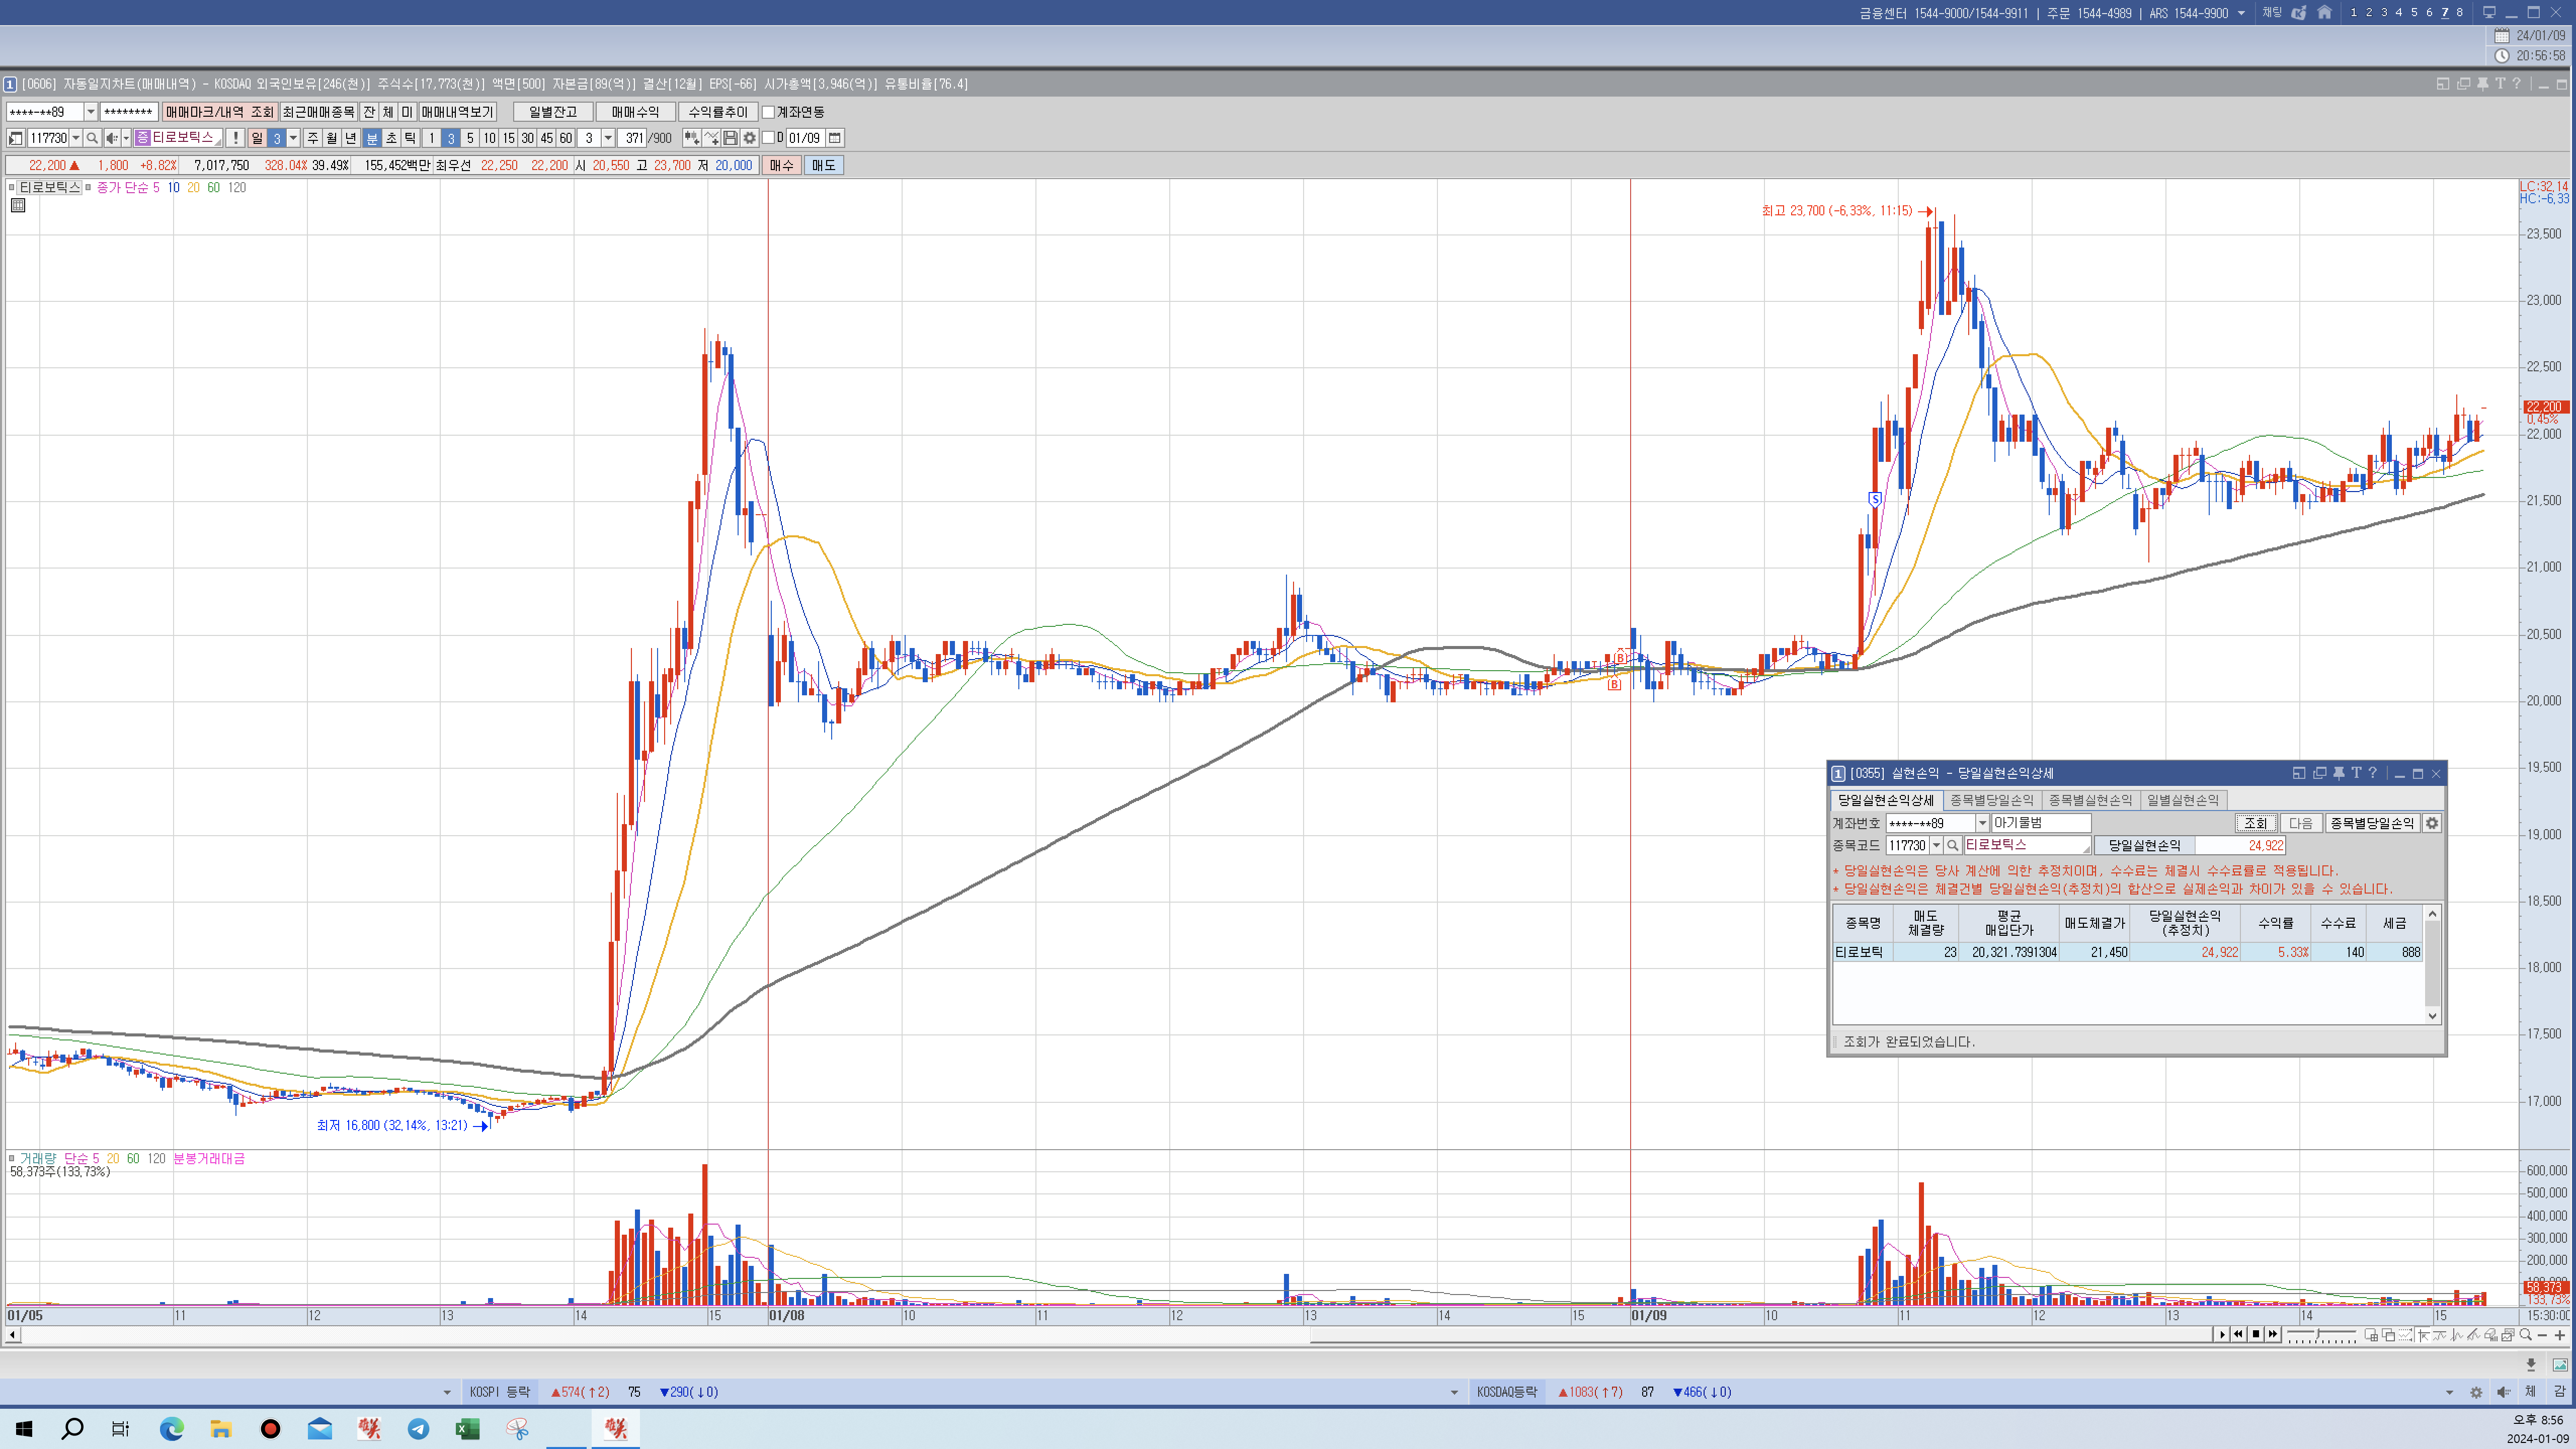Click the eraser delete drawings icon
2576x1449 pixels.
[x=2491, y=1335]
